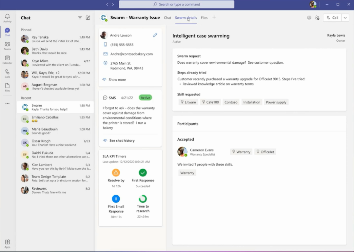Collapse the Pinned chats section
This screenshot has height=252, width=354.
[x=26, y=30]
